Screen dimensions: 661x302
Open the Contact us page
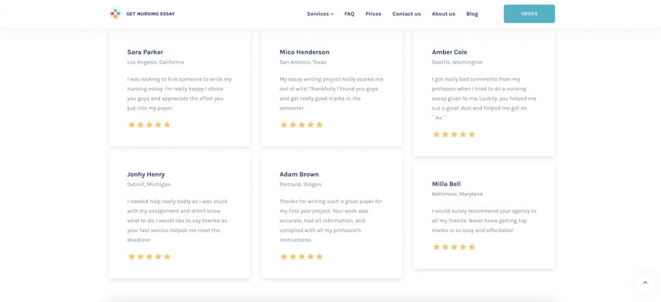[407, 14]
